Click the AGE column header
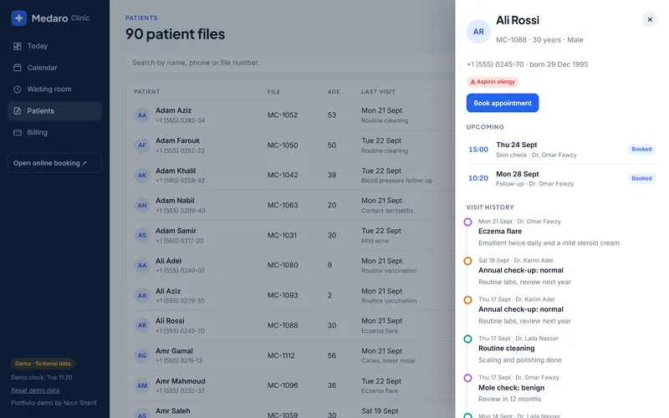 (x=334, y=92)
